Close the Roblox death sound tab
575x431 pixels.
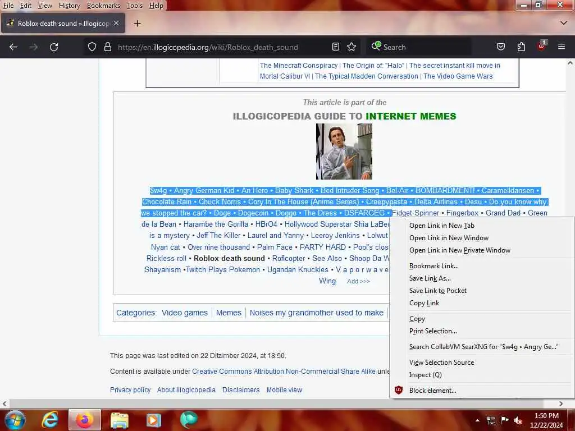(116, 23)
